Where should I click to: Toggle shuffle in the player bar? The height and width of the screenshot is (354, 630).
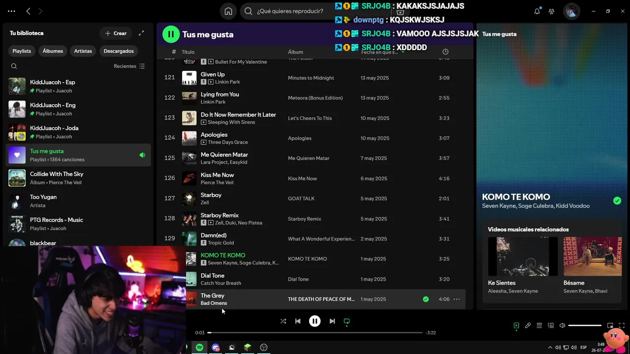pos(283,321)
